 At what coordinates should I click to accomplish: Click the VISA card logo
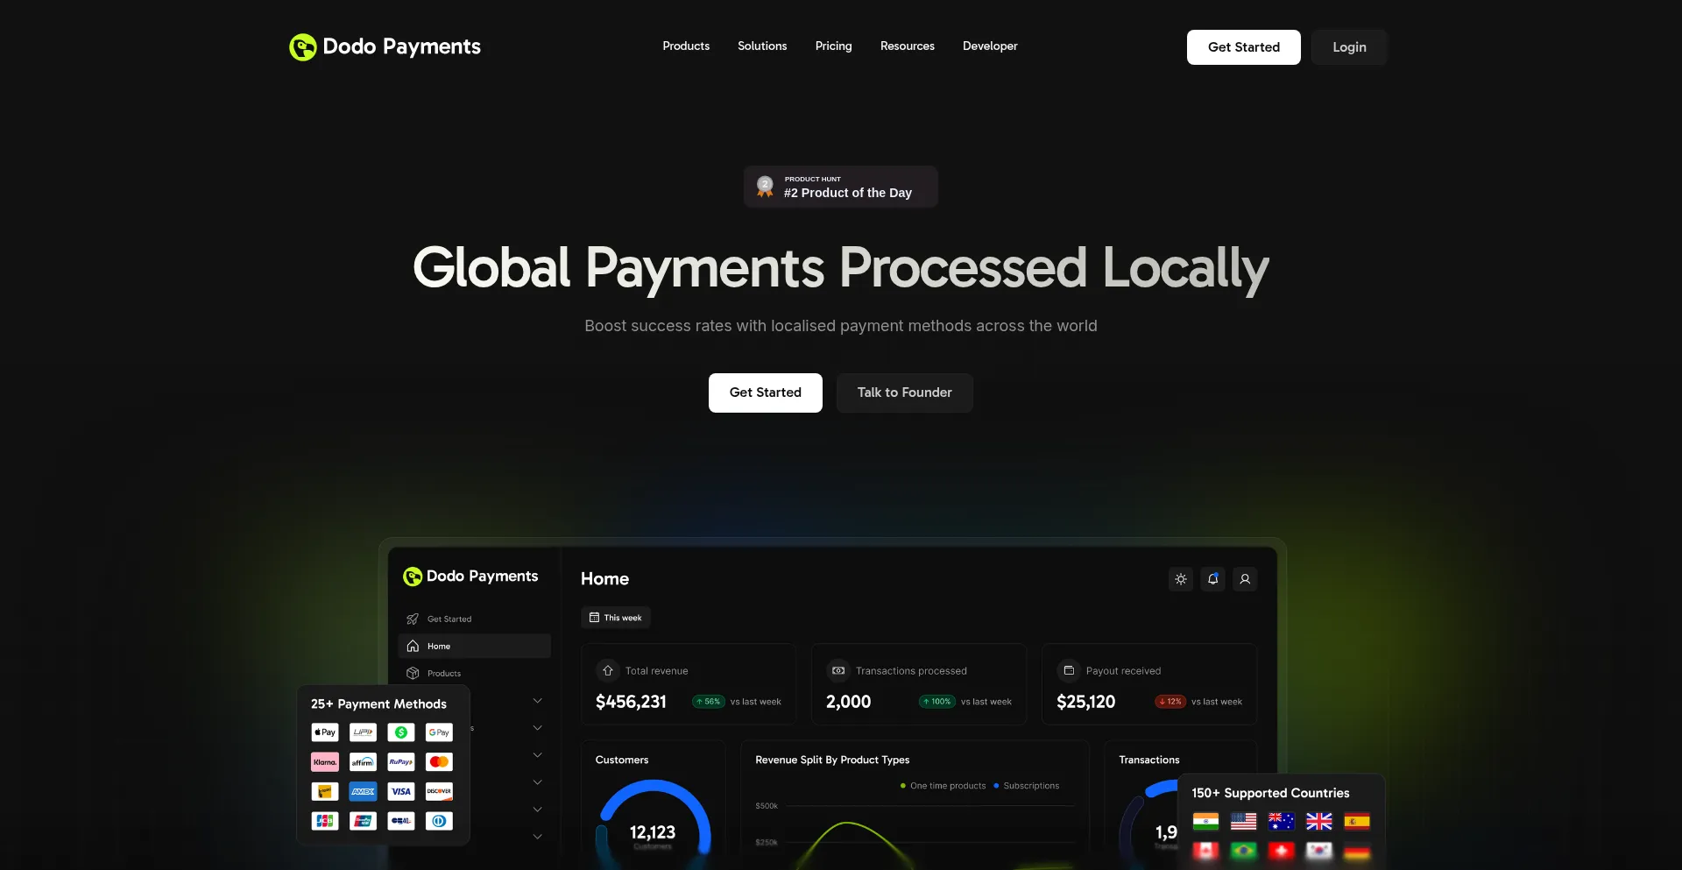pos(401,792)
